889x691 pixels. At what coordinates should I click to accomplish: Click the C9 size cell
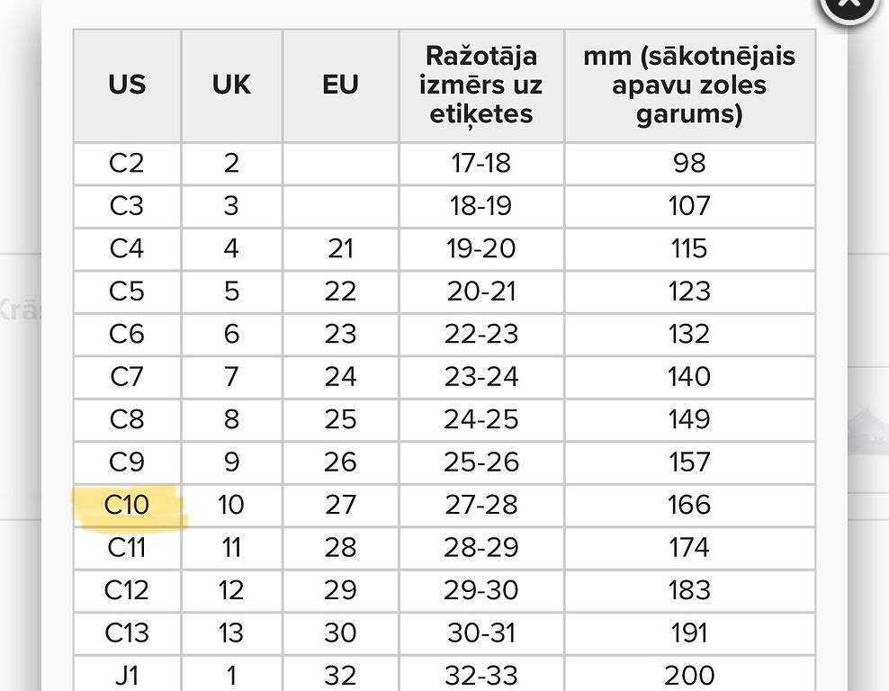(127, 462)
